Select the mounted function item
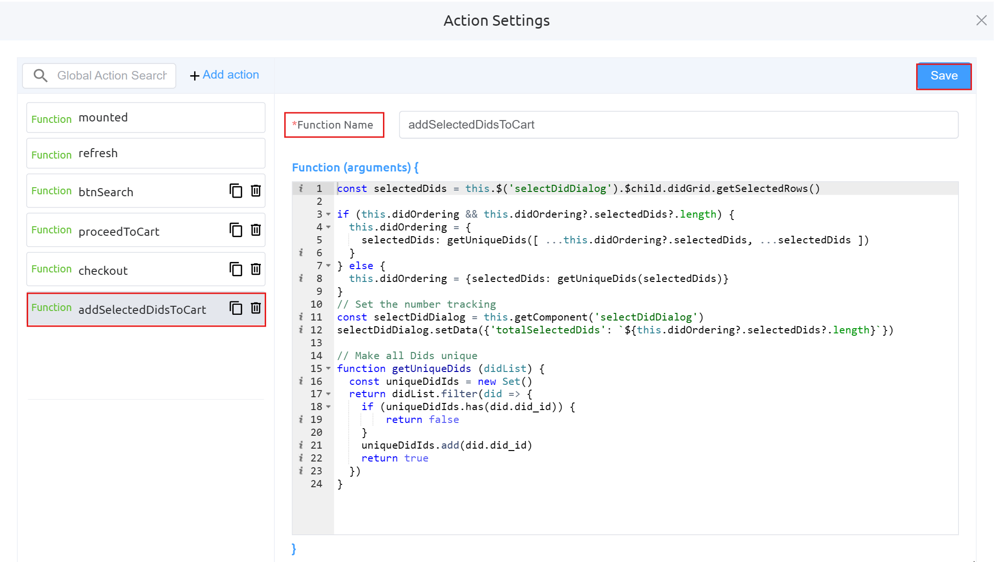Viewport: 1002px width, 562px height. pyautogui.click(x=145, y=118)
